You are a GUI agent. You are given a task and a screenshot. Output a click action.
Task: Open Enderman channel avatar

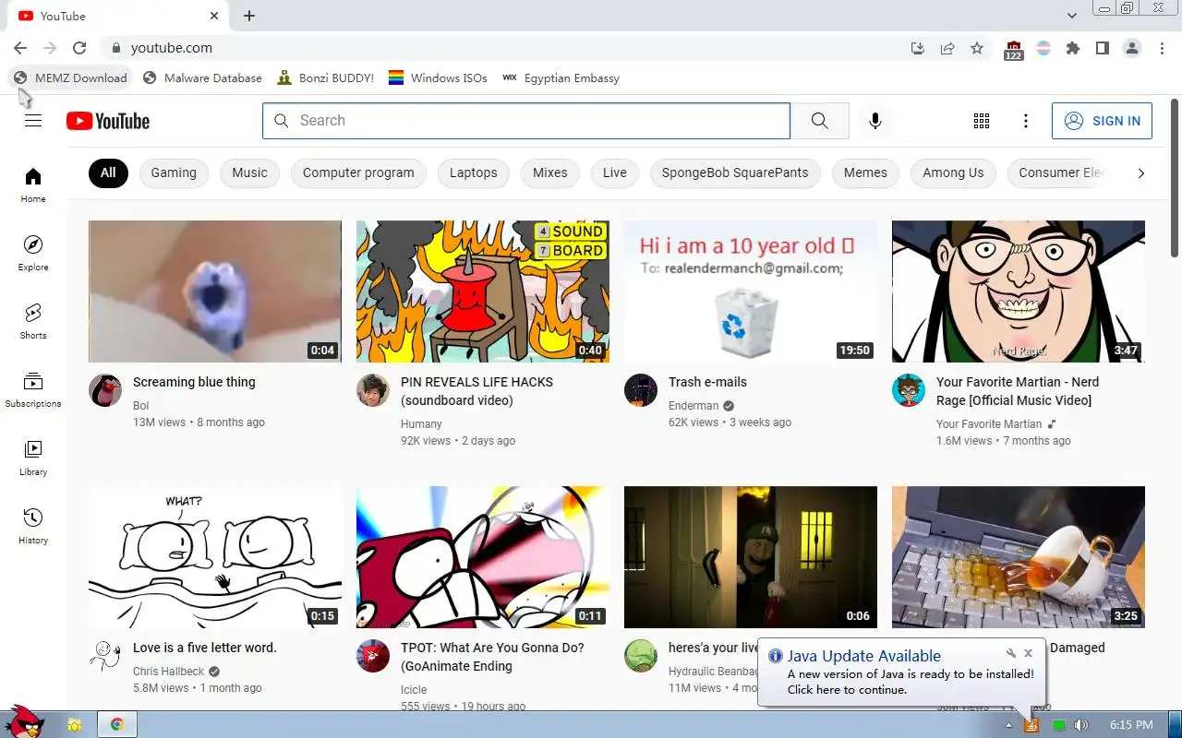641,390
